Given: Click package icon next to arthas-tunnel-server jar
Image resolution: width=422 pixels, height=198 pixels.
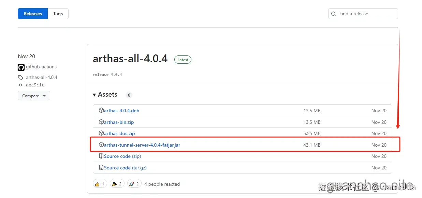Looking at the screenshot, I should 101,145.
